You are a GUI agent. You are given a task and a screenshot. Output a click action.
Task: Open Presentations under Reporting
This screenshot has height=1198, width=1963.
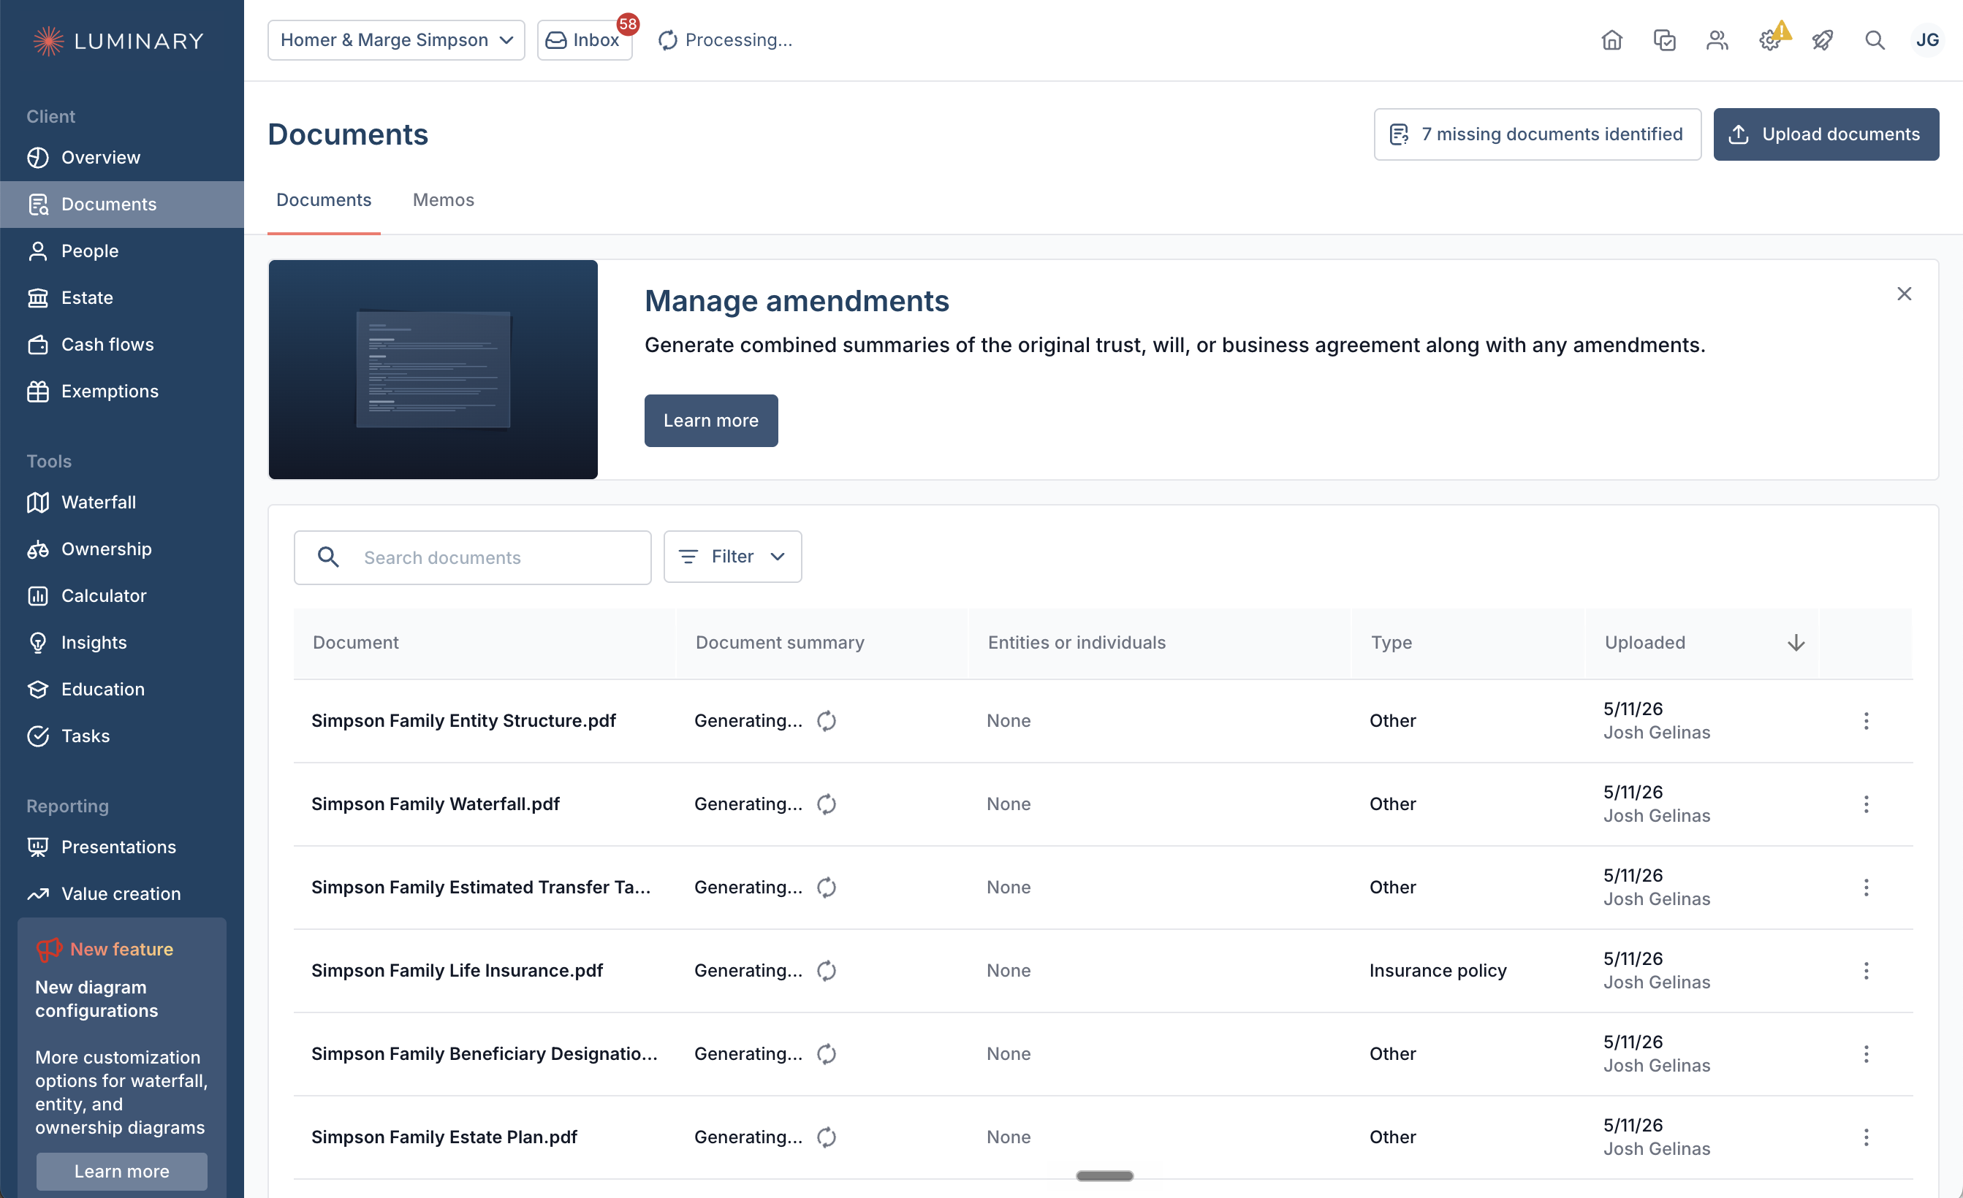click(122, 847)
